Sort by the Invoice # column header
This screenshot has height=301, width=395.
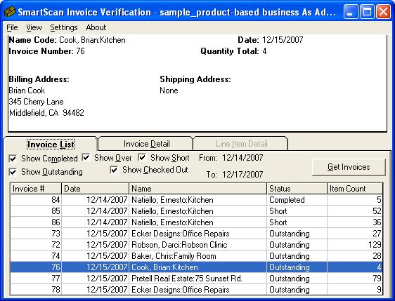tap(36, 189)
